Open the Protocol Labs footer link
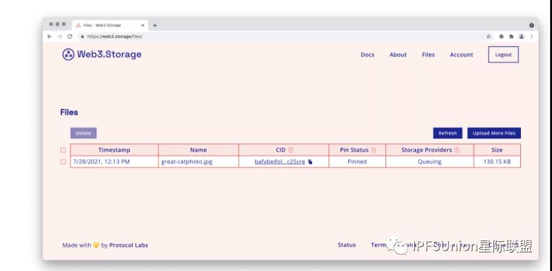552x271 pixels. 129,246
